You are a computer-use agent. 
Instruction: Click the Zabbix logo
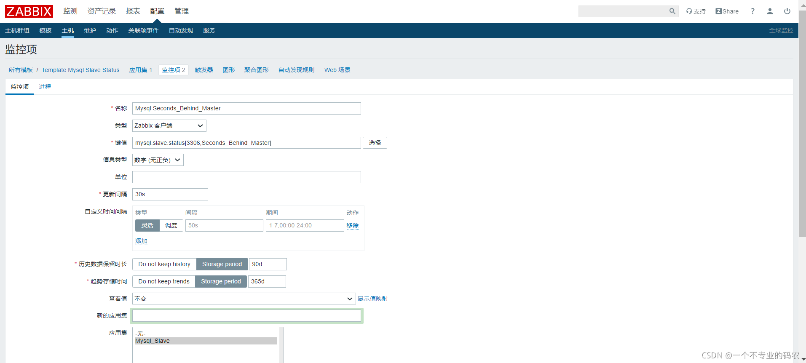(29, 11)
